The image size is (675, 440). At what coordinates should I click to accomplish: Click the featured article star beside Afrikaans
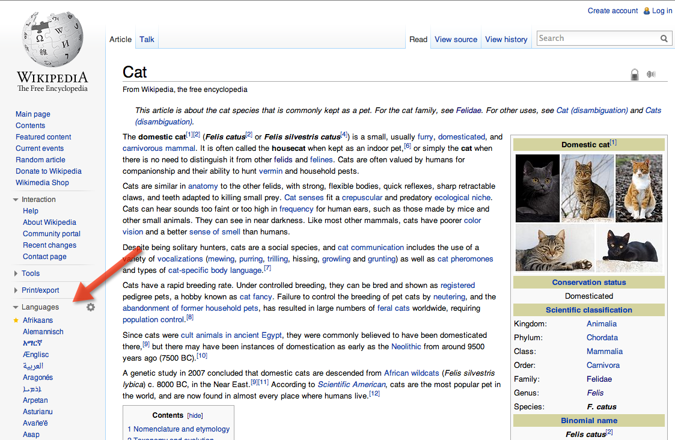(x=16, y=320)
